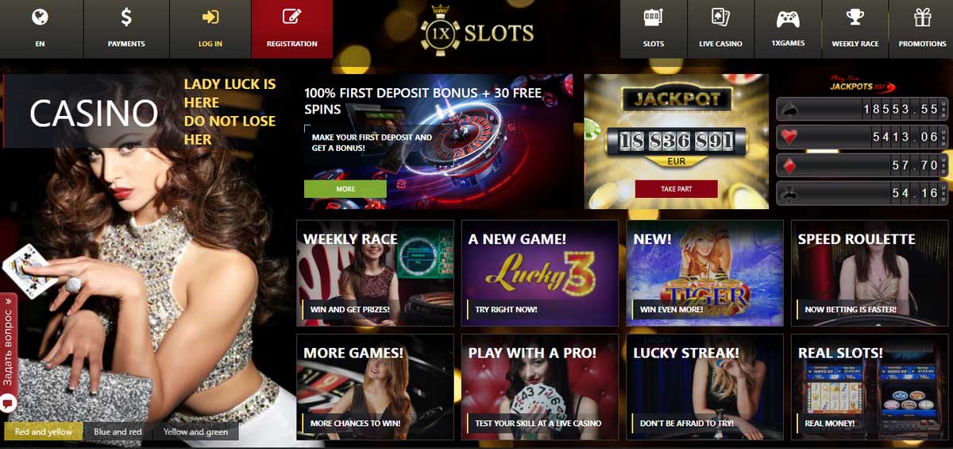Open the language globe icon (EN)
This screenshot has width=953, height=449.
(40, 17)
